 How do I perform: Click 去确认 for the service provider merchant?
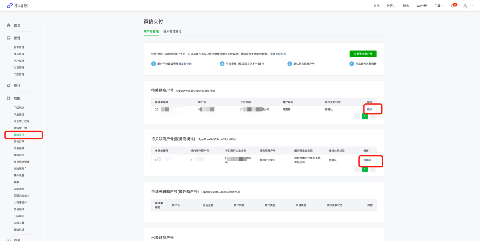(x=367, y=160)
